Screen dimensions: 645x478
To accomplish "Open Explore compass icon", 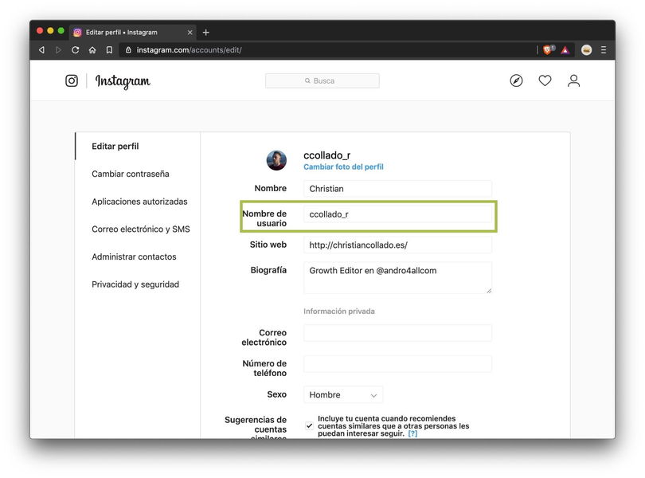I will tap(516, 80).
